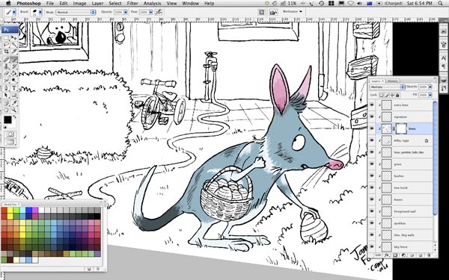449x280 pixels.
Task: Select the Magic Wand tool
Action: click(13, 45)
